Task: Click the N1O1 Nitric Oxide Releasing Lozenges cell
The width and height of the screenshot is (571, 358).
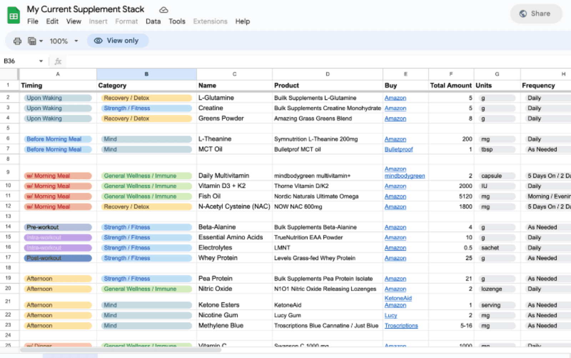Action: [x=327, y=289]
